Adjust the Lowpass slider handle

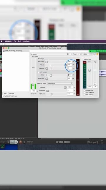(x=65, y=88)
